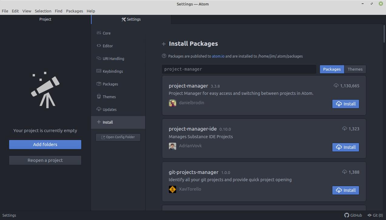
Task: Open the Themes settings section
Action: tap(109, 97)
